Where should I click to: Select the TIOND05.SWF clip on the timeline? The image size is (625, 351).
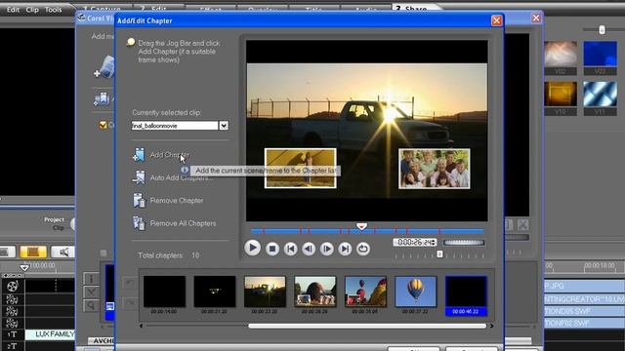[584, 311]
